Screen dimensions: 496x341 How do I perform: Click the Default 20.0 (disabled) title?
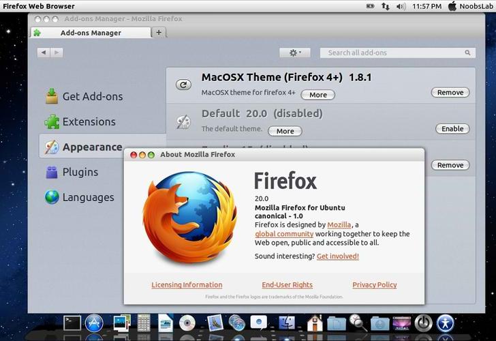[x=262, y=113]
